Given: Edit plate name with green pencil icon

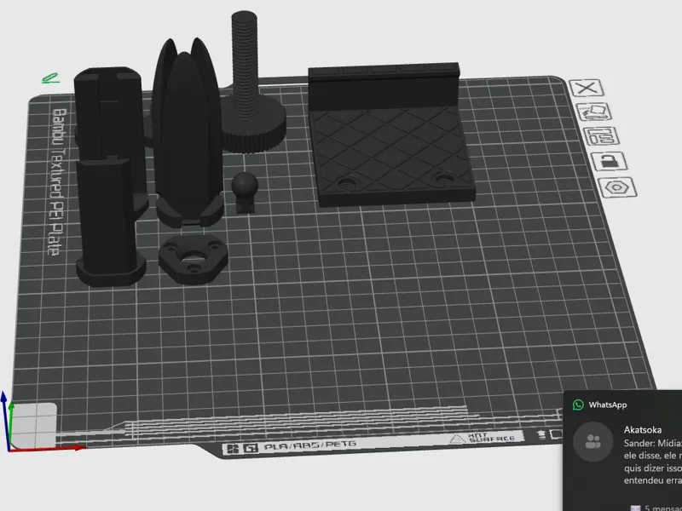Looking at the screenshot, I should point(50,78).
